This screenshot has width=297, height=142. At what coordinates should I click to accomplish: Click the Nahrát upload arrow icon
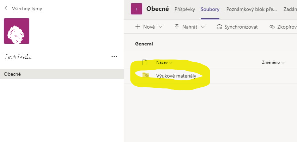pos(177,27)
